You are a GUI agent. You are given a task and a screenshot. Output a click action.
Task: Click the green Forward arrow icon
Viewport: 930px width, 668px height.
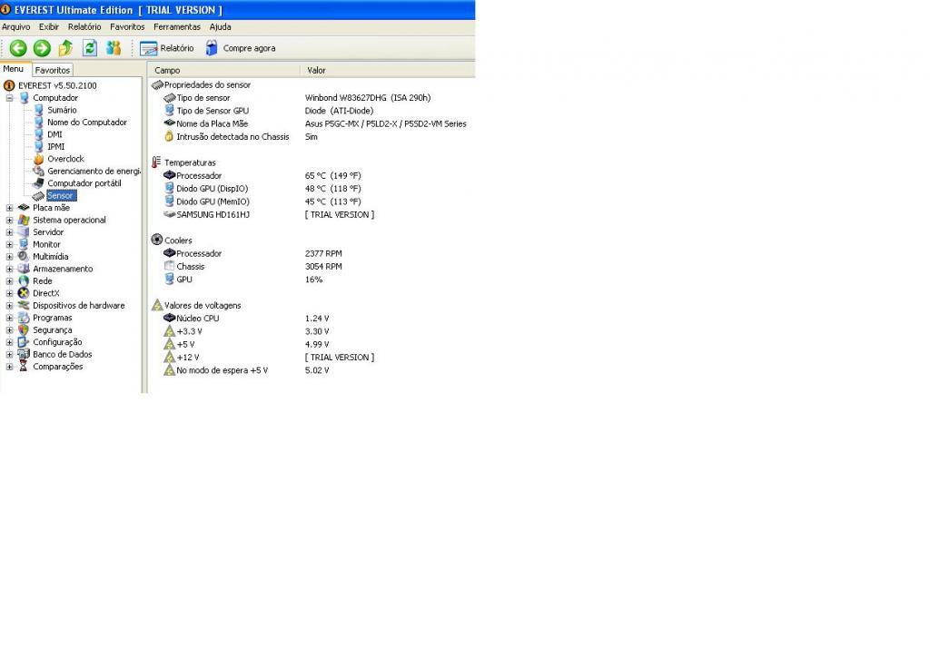tap(42, 48)
